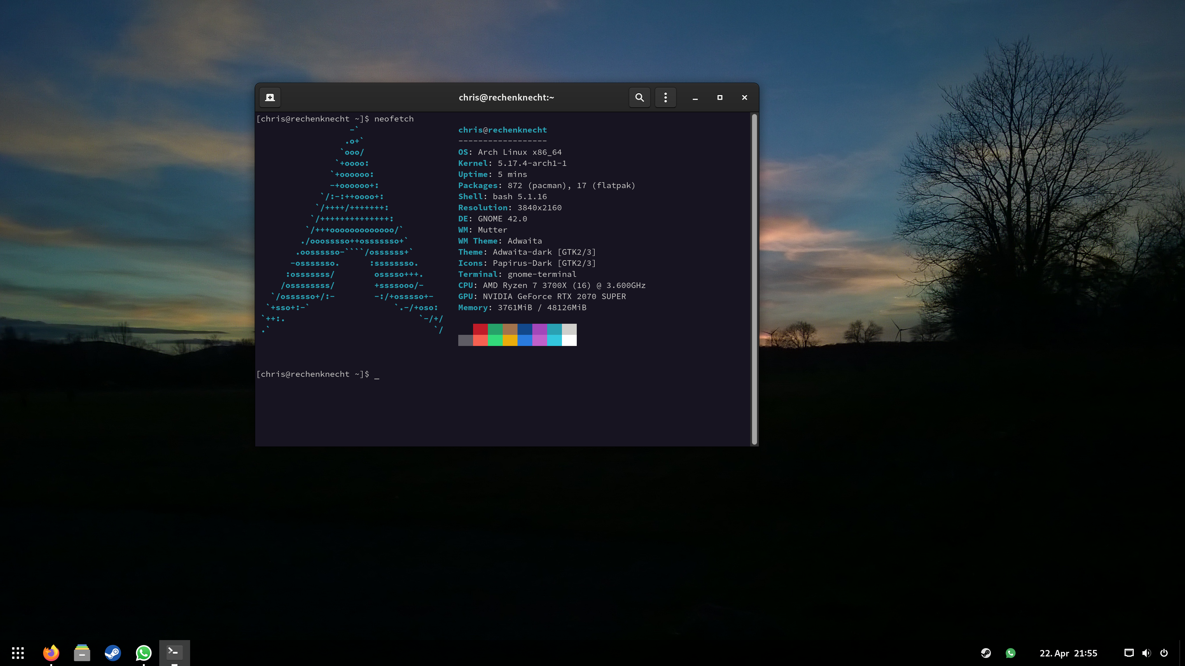Image resolution: width=1185 pixels, height=666 pixels.
Task: Click the volume speaker icon
Action: pos(1146,653)
